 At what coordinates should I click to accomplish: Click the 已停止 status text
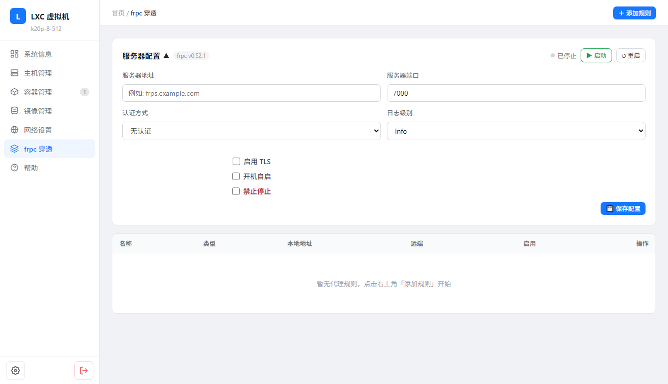pyautogui.click(x=567, y=55)
